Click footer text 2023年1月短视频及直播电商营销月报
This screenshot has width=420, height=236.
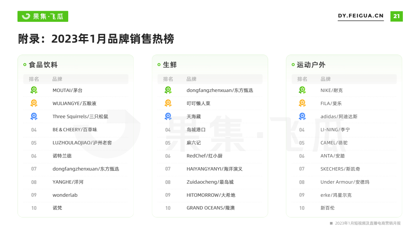(368, 223)
